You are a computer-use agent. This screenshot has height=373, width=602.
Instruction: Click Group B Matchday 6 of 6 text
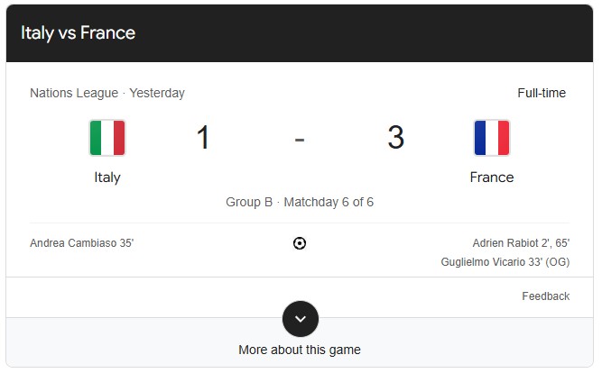[300, 202]
